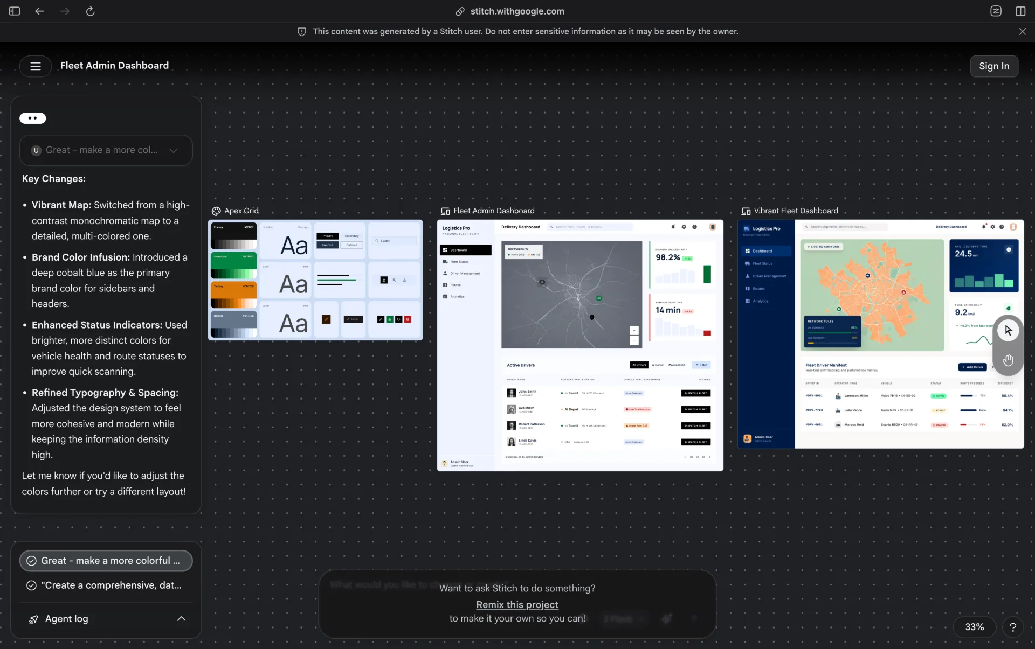
Task: Click the white two-dot toggle pill
Action: pyautogui.click(x=33, y=118)
